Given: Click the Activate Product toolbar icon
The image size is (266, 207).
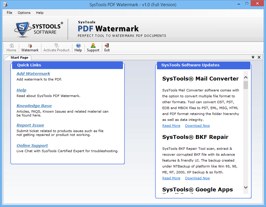Looking at the screenshot, I should (56, 47).
